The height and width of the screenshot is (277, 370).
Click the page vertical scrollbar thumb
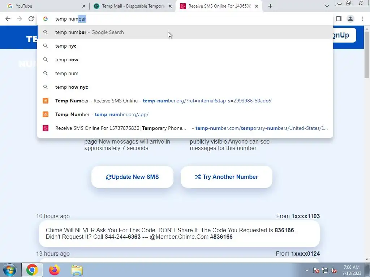tap(367, 55)
